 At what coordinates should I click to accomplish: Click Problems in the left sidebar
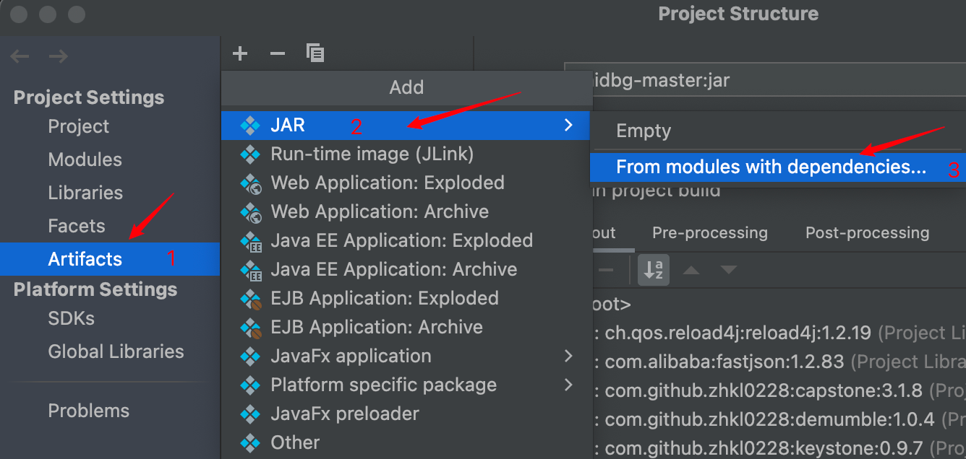point(88,410)
